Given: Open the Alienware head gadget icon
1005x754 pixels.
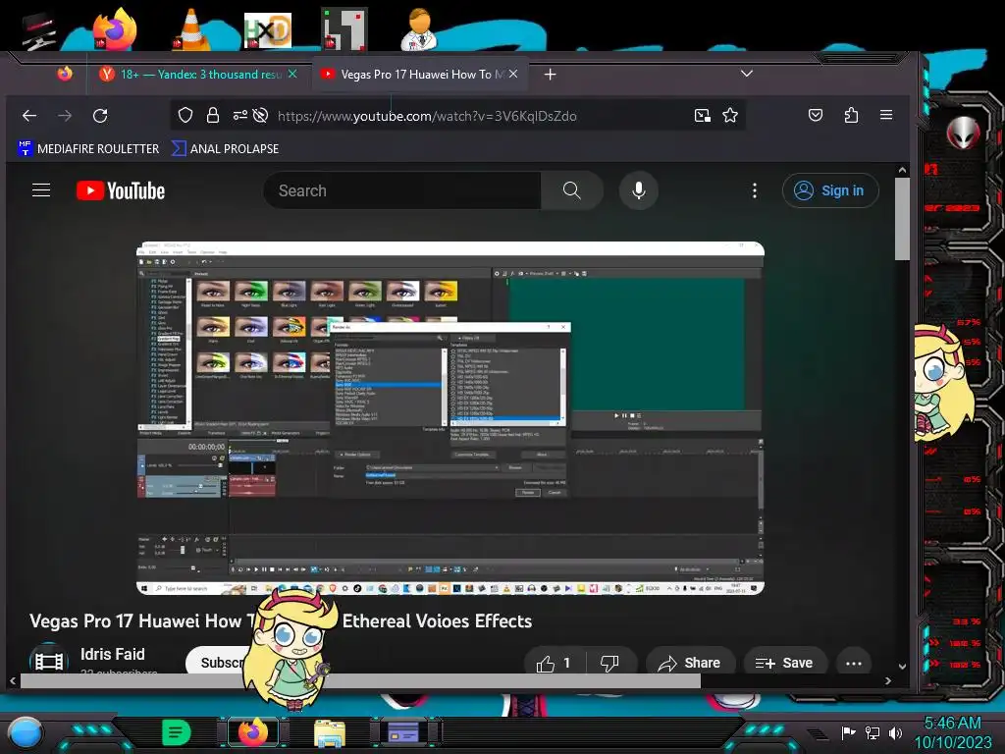Looking at the screenshot, I should click(964, 134).
